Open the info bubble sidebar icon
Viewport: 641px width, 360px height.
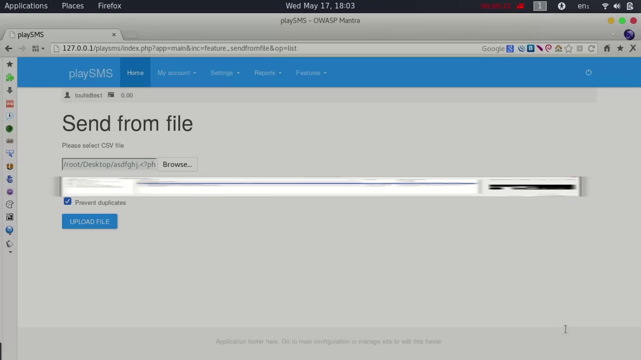(x=10, y=115)
